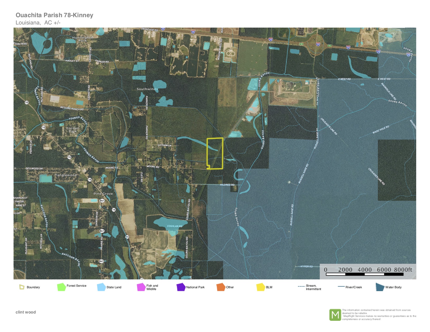Select the yellow BLM legend swatch
This screenshot has height=332, width=430.
(x=260, y=287)
